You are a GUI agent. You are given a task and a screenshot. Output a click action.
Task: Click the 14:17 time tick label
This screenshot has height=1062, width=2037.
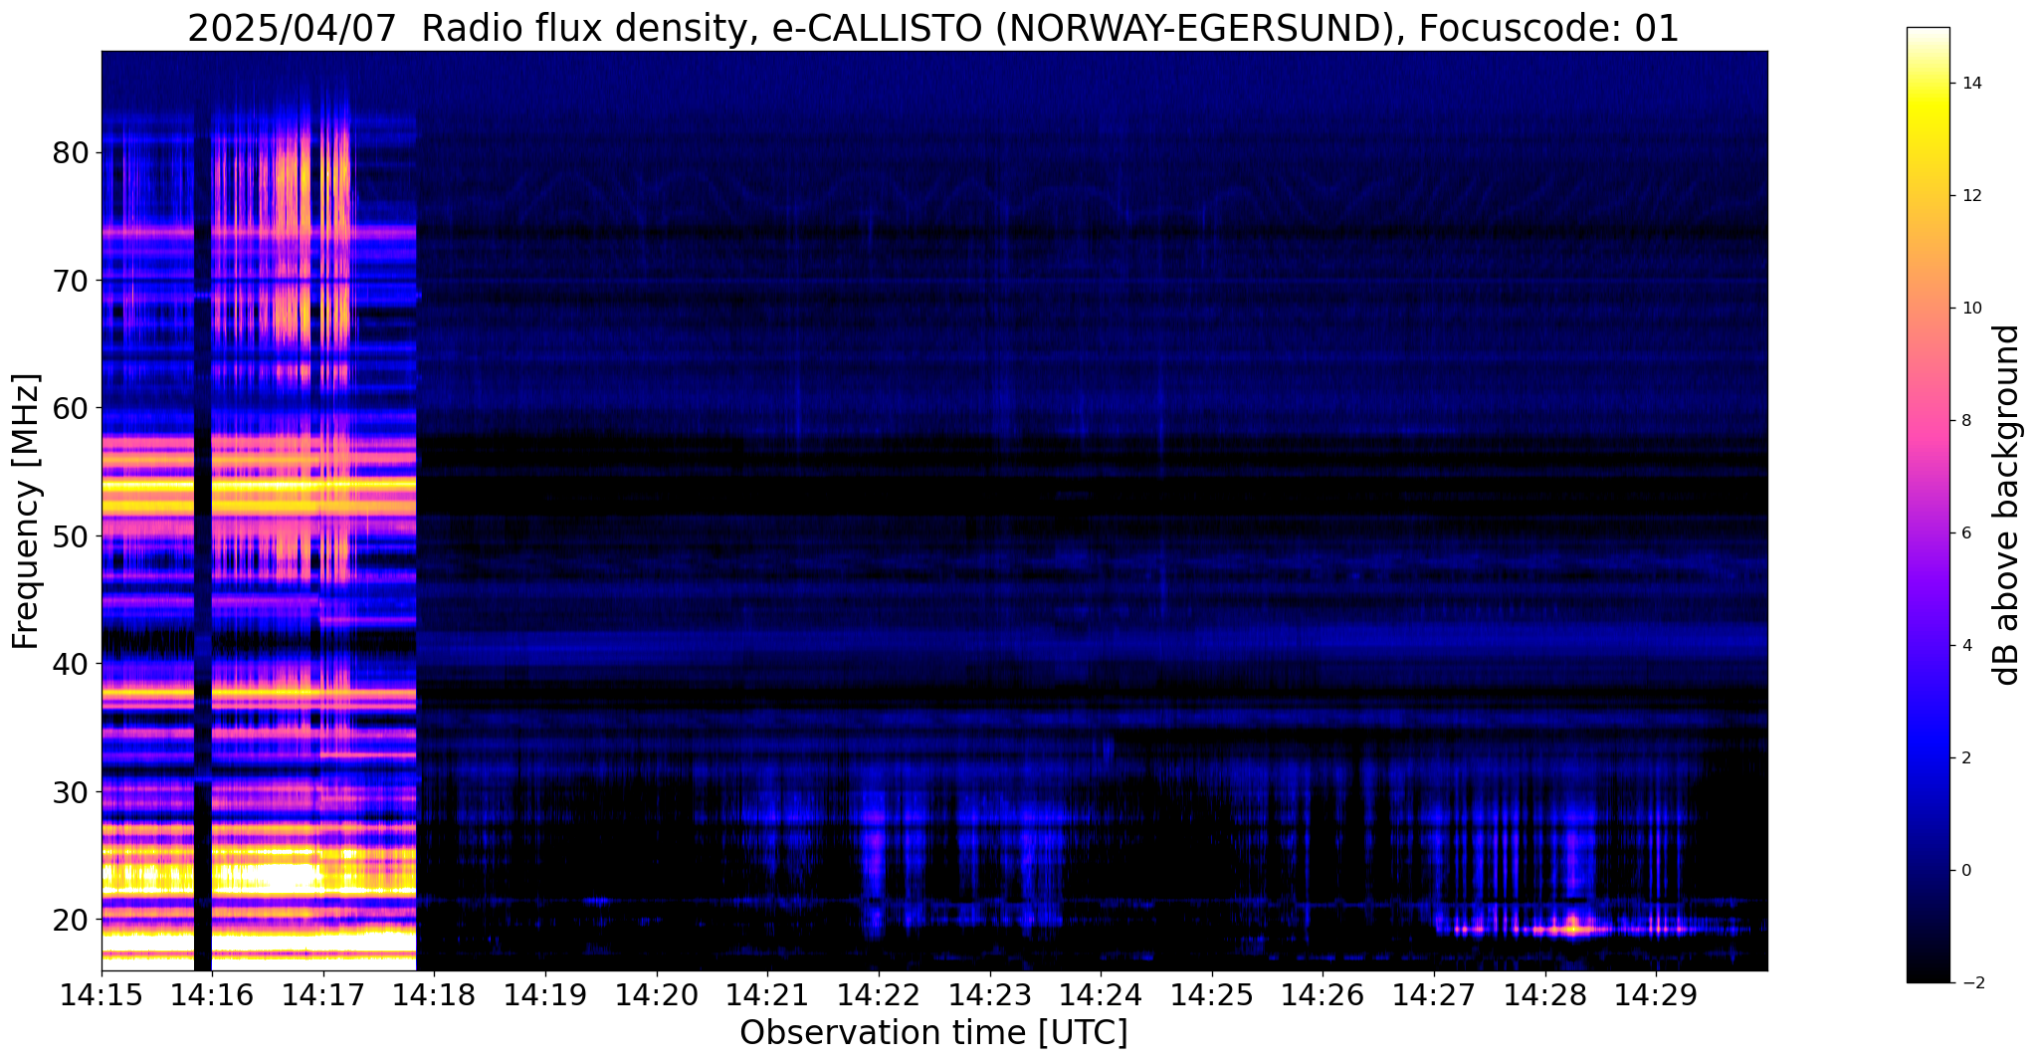(322, 993)
